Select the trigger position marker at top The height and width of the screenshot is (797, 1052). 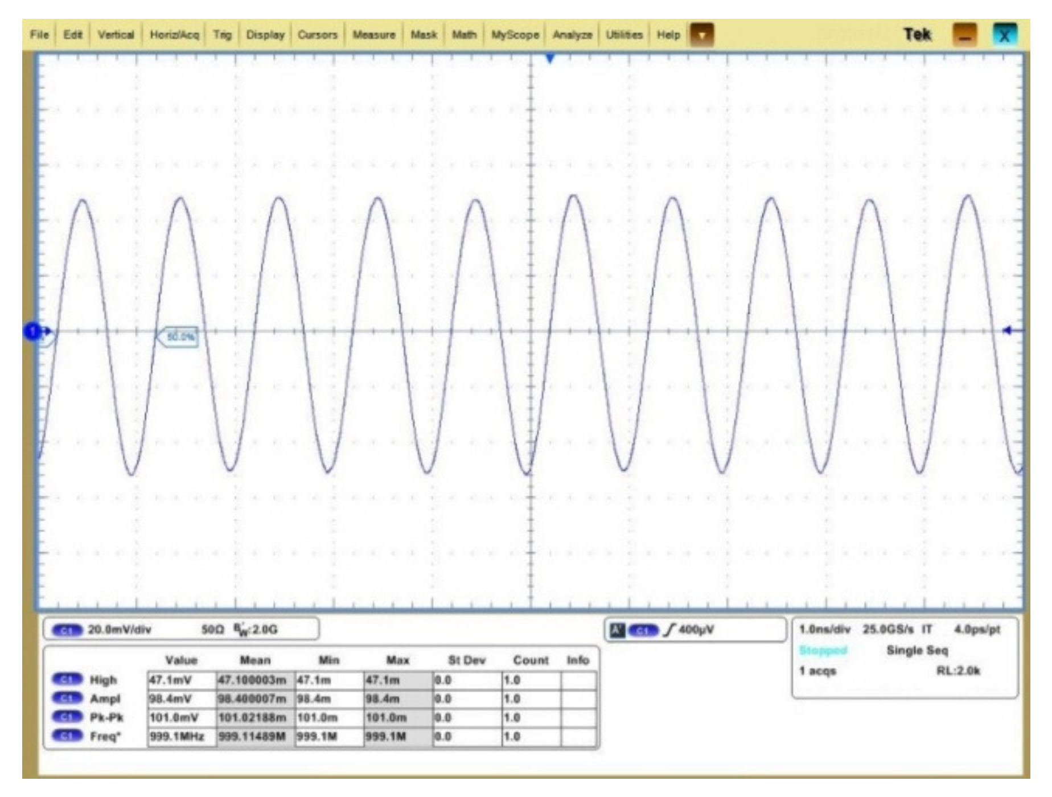pos(549,58)
